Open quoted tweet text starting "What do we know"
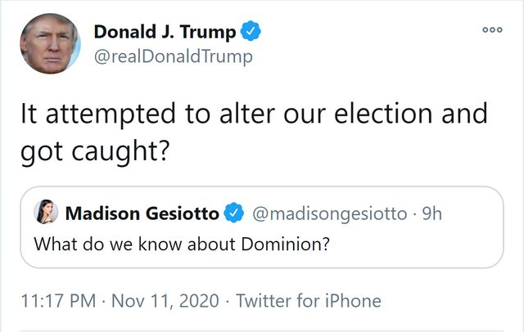 click(x=181, y=244)
